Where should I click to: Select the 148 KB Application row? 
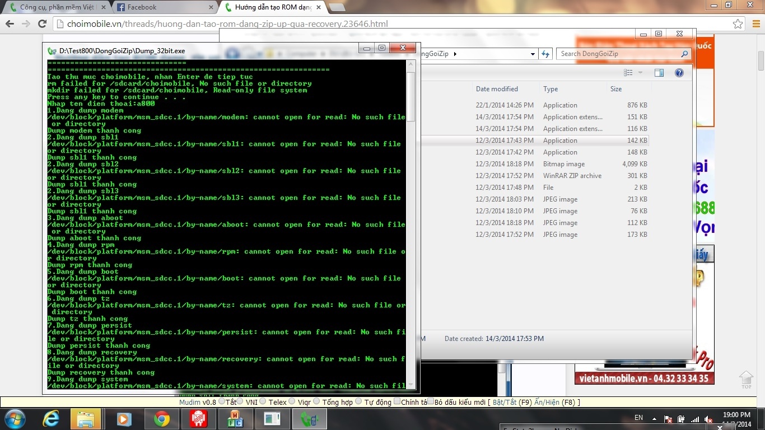(534, 152)
